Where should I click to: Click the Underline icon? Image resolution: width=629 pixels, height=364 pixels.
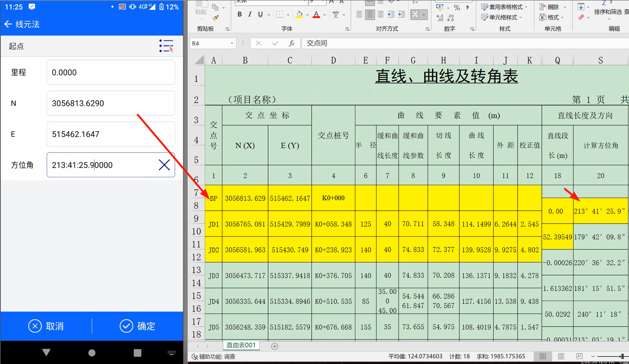(260, 14)
